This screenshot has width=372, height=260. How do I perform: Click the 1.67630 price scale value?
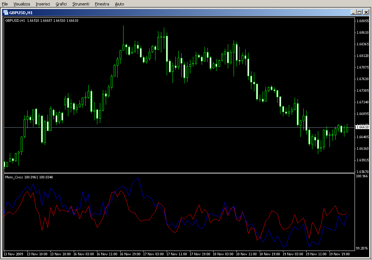pos(363,79)
